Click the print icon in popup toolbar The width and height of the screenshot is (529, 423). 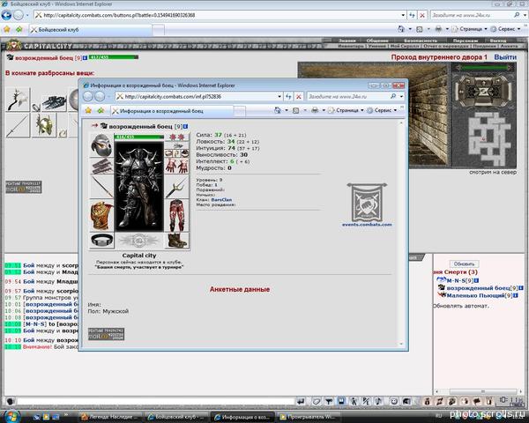(x=315, y=110)
